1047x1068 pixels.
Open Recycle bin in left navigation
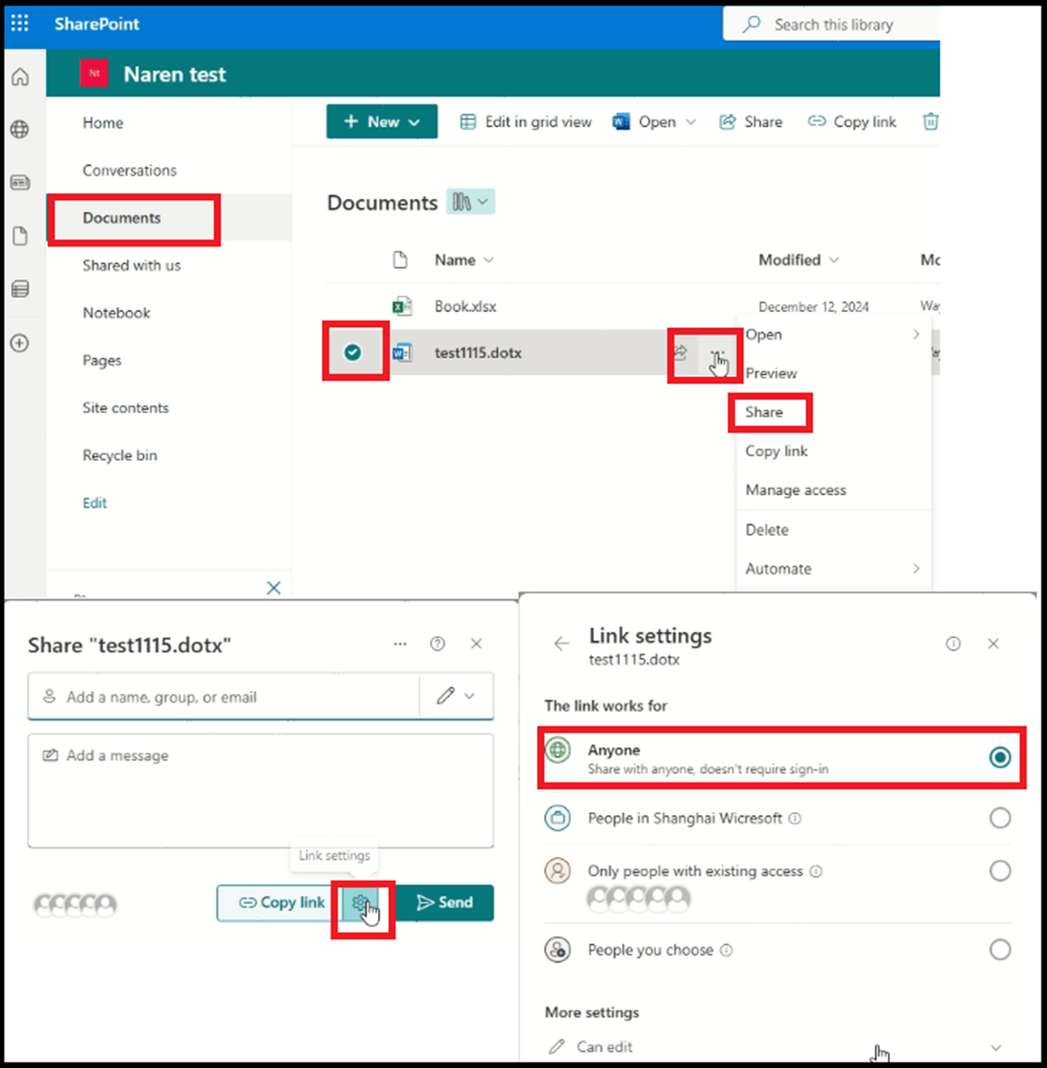(119, 455)
